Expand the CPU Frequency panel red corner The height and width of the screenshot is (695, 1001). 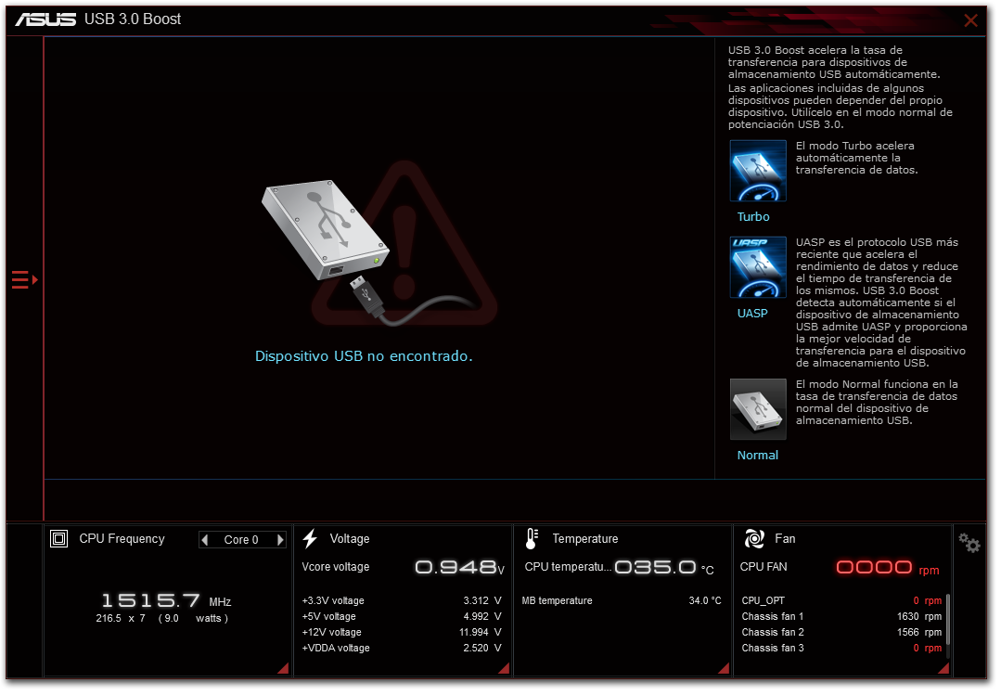[284, 668]
